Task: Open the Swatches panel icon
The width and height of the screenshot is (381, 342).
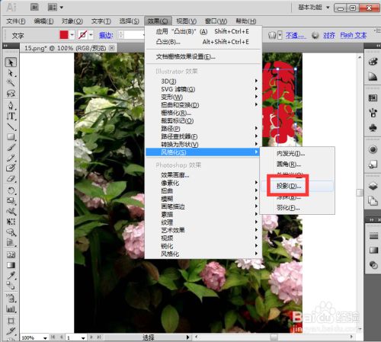Action: (373, 97)
